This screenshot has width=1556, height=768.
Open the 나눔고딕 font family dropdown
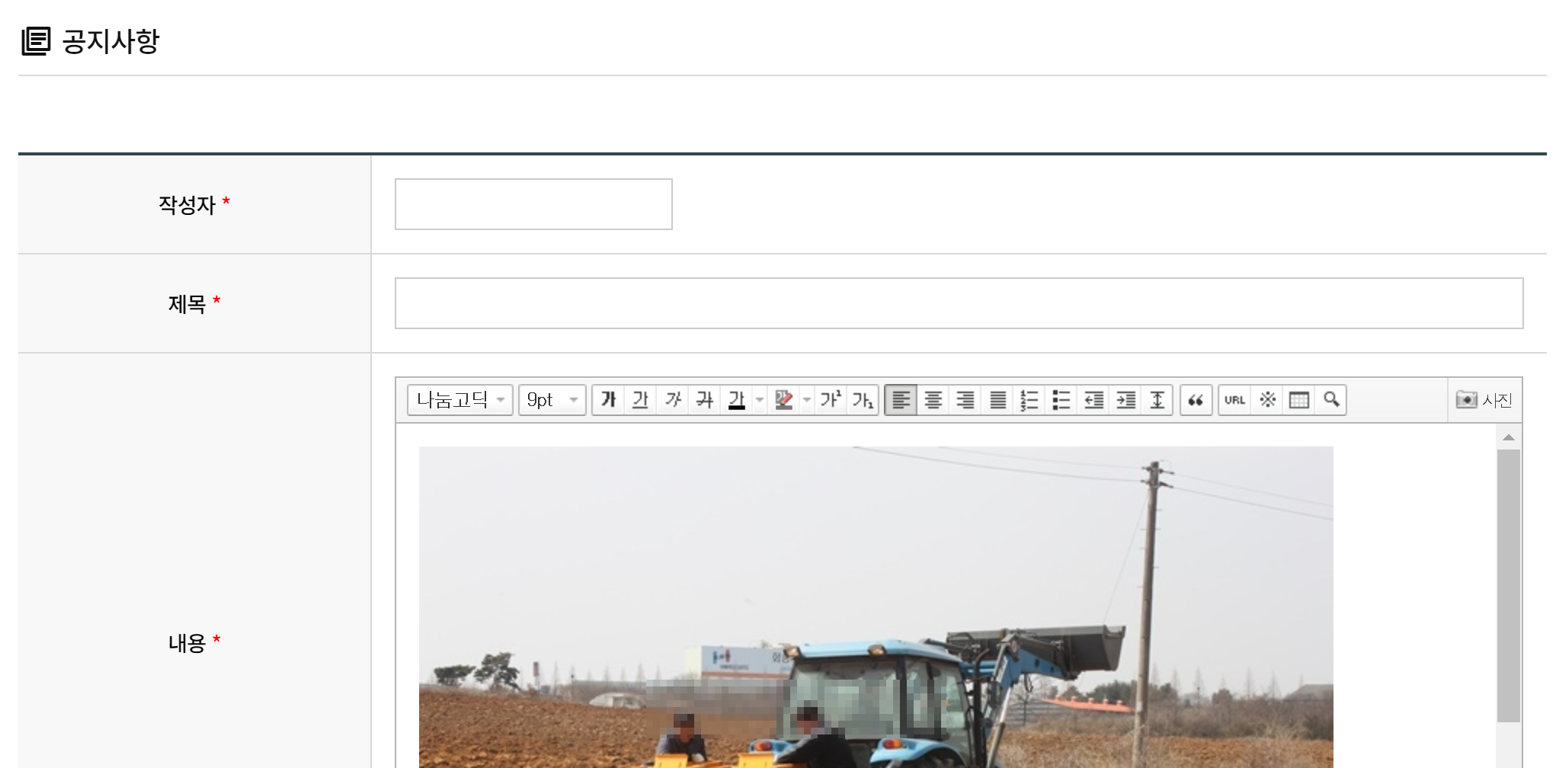coord(460,400)
